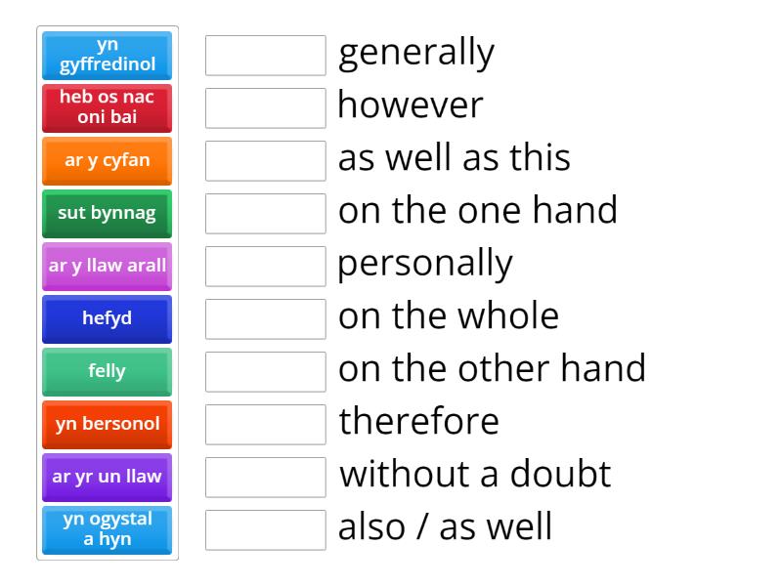Select the green 'sut bynnag' tile
The width and height of the screenshot is (782, 586).
[107, 213]
